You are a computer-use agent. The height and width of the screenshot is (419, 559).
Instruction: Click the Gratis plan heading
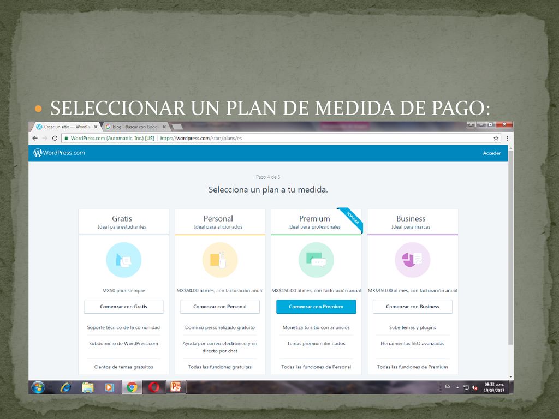pyautogui.click(x=122, y=218)
